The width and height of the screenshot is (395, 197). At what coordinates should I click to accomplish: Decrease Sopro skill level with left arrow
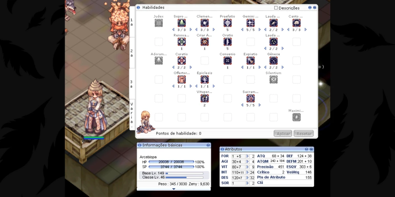(173, 30)
